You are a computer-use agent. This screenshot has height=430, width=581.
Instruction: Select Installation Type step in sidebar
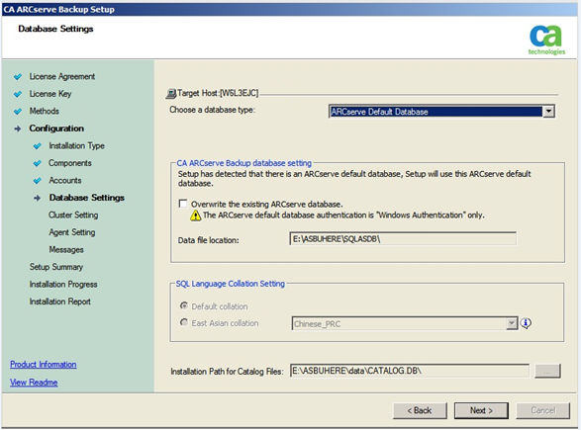tap(76, 145)
